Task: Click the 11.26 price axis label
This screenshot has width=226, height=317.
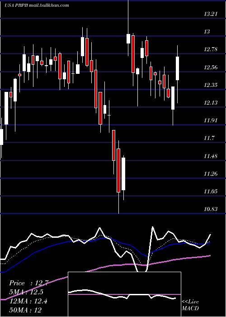Action: pyautogui.click(x=211, y=173)
